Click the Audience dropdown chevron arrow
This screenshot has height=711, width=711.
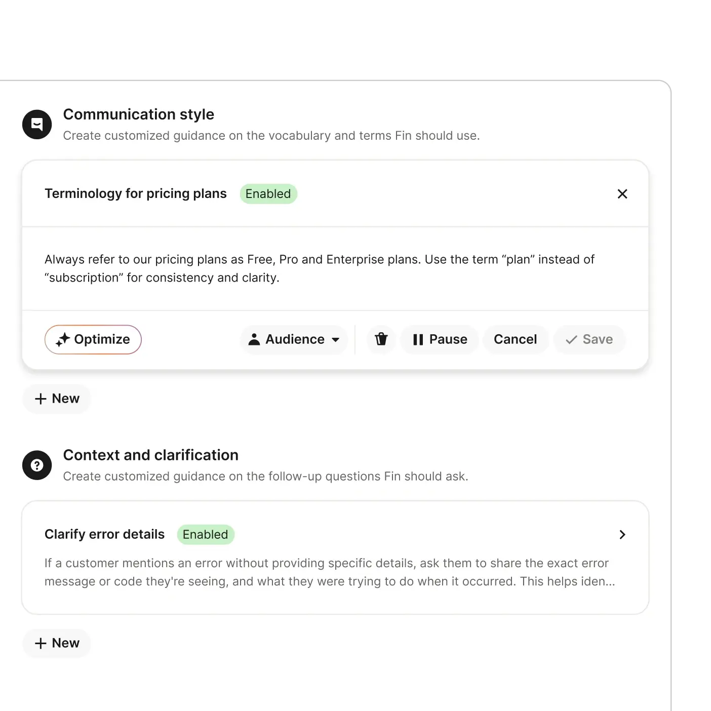coord(336,340)
